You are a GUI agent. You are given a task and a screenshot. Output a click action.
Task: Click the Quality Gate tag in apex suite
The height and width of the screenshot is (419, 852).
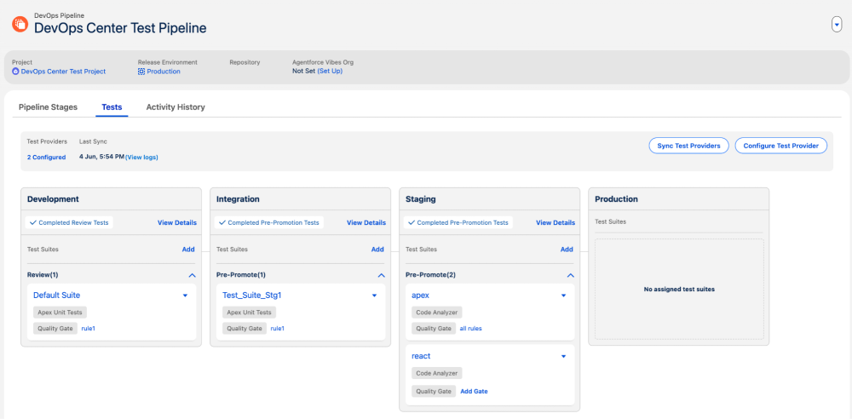point(434,328)
